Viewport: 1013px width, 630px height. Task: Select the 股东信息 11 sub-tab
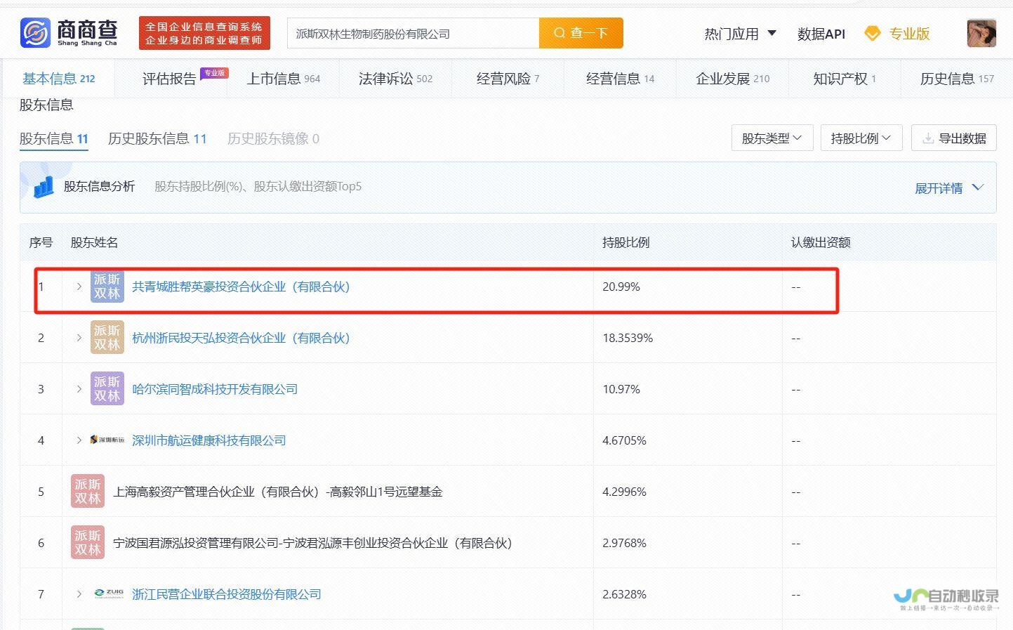pyautogui.click(x=53, y=138)
